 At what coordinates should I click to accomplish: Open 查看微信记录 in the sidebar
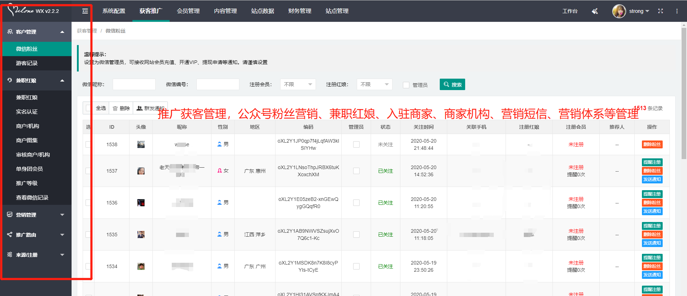pyautogui.click(x=32, y=198)
